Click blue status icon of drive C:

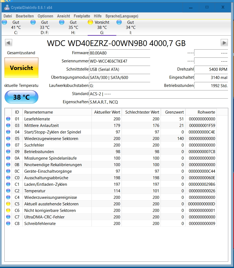click(x=4, y=22)
